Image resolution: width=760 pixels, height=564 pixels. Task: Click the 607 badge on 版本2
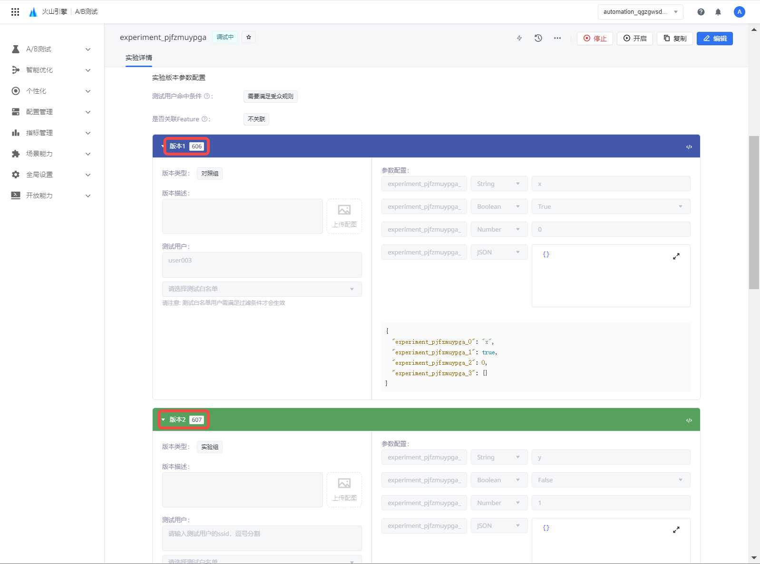point(197,420)
